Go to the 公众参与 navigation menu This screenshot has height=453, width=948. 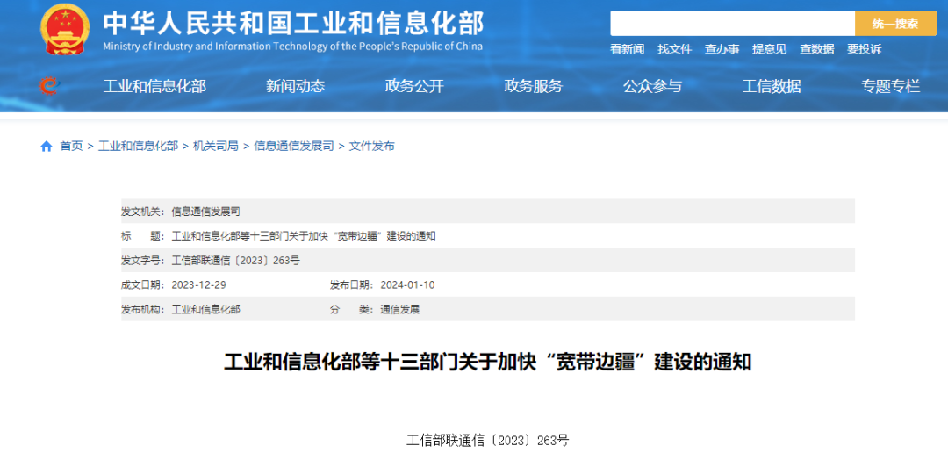tap(652, 86)
